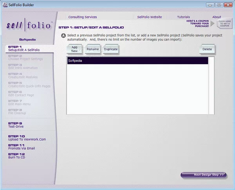Click the coupon arrow icon
Image resolution: width=235 pixels, height=190 pixels.
coord(212,23)
